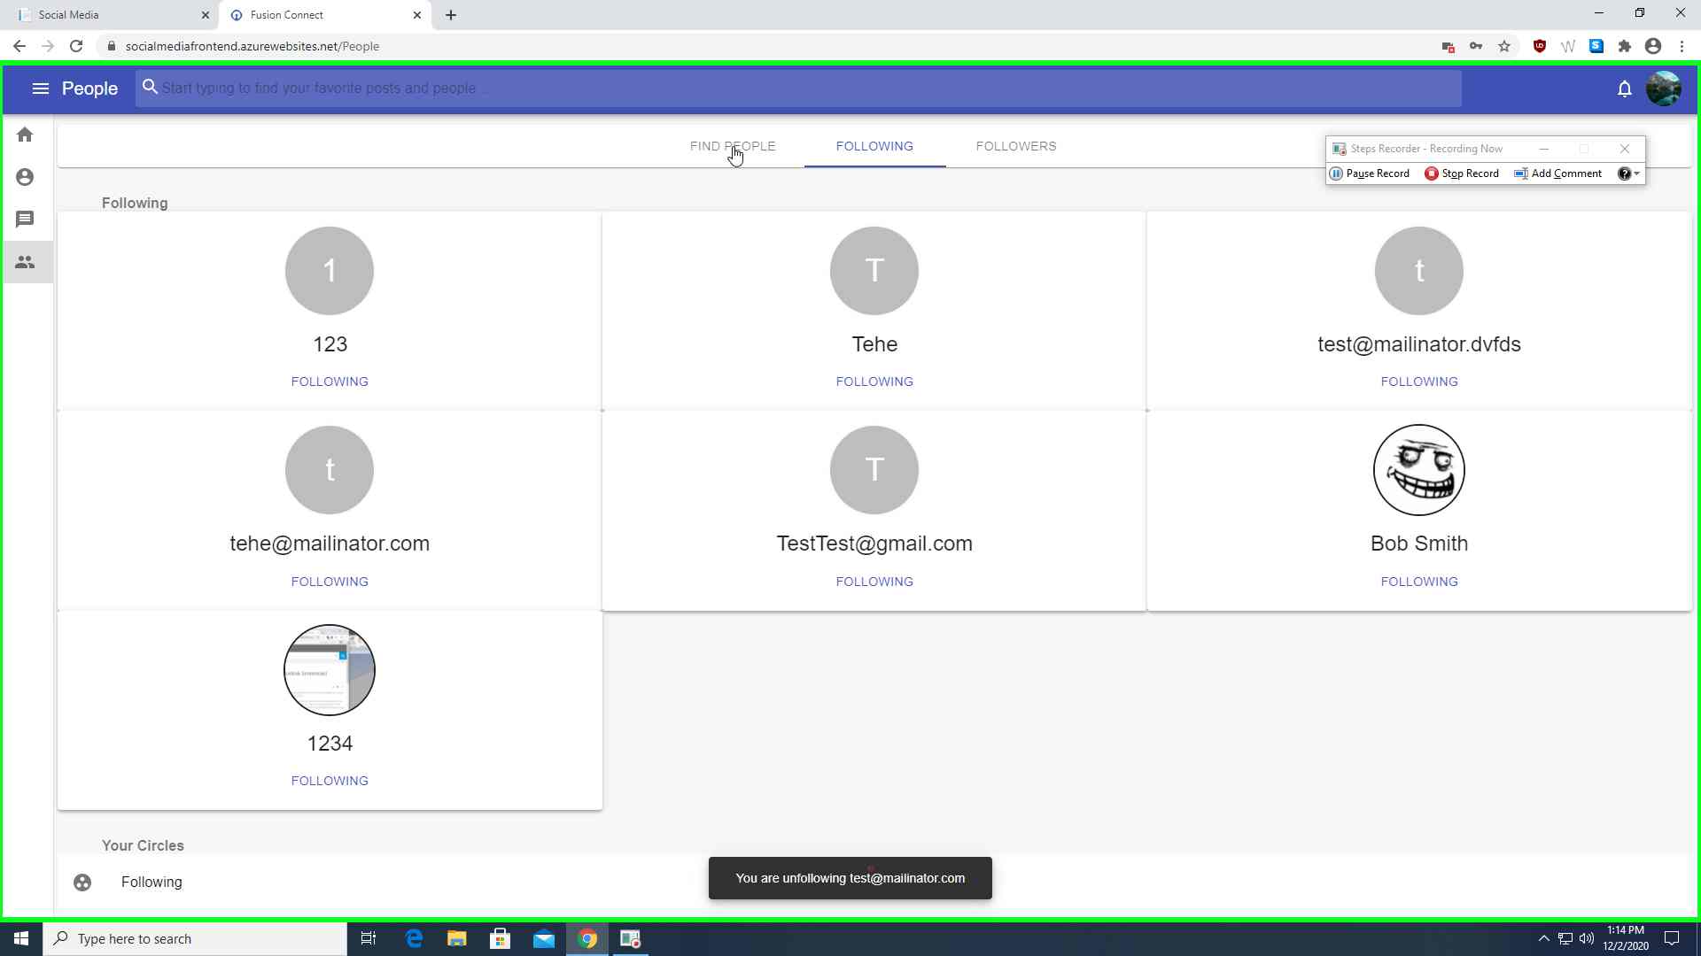This screenshot has width=1701, height=956.
Task: Open Steps Recorder taskbar icon
Action: pos(631,938)
